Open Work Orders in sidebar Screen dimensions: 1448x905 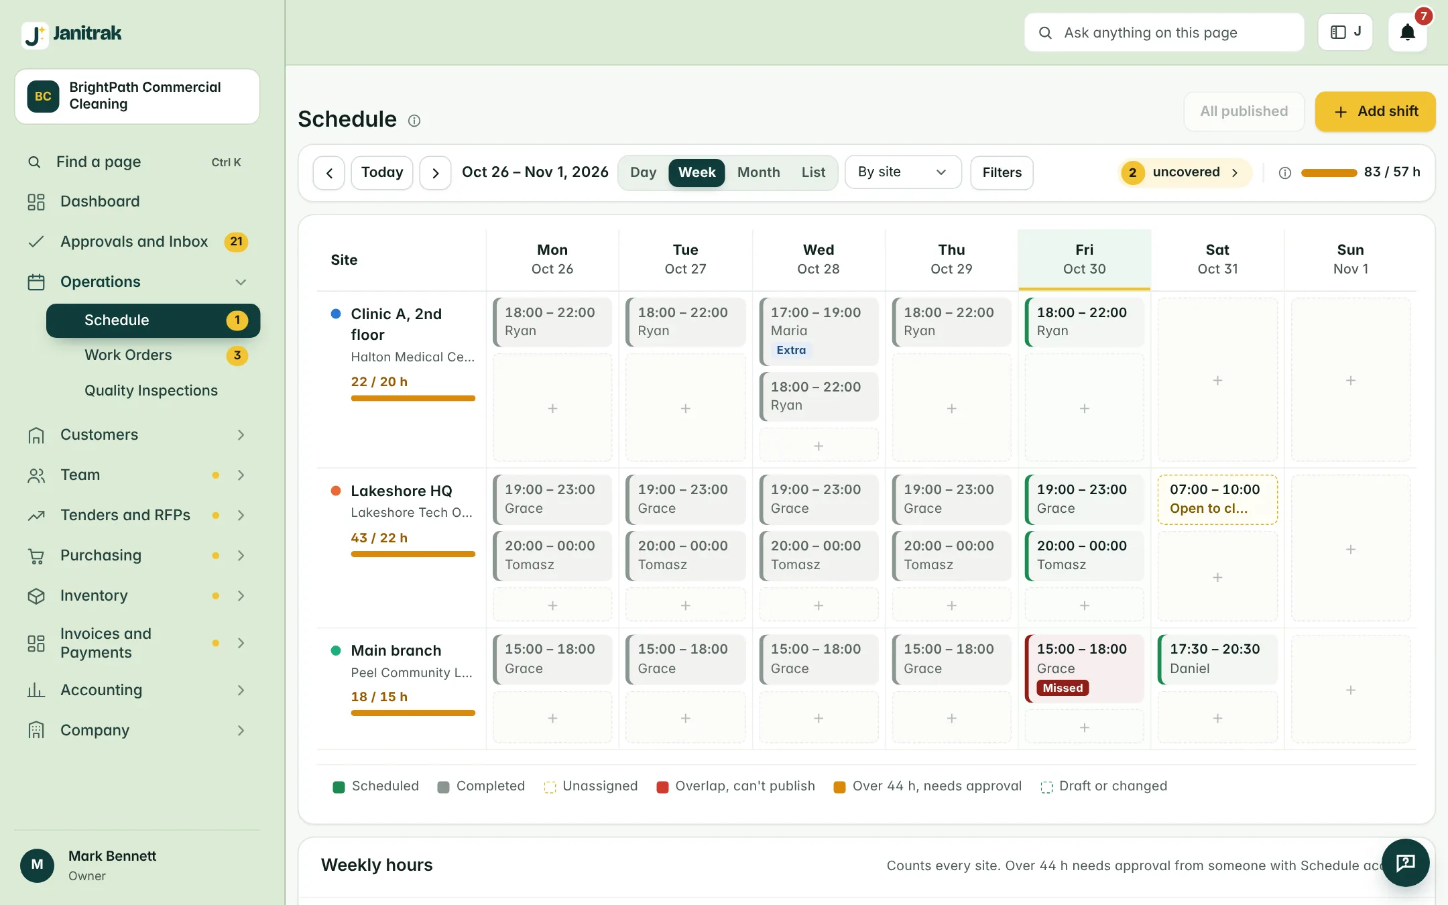coord(153,355)
